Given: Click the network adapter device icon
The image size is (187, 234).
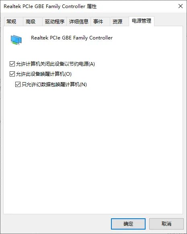Looking at the screenshot, I should coord(16,40).
